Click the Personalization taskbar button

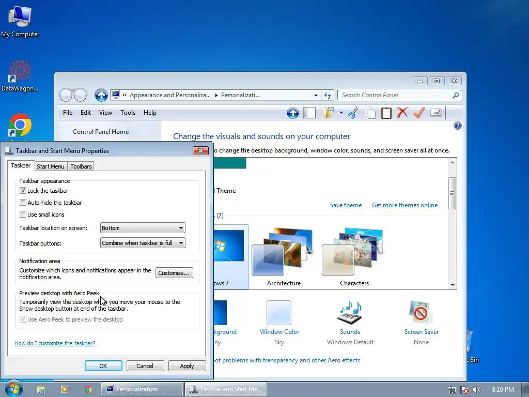tap(142, 389)
